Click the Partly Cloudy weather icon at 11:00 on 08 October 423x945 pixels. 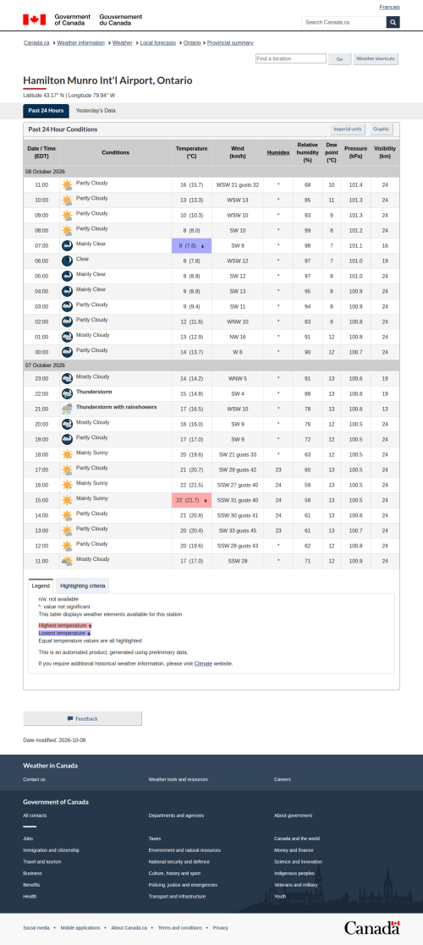click(67, 185)
